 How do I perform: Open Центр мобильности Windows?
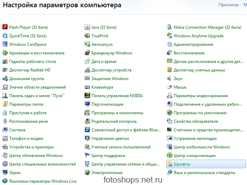[202, 147]
